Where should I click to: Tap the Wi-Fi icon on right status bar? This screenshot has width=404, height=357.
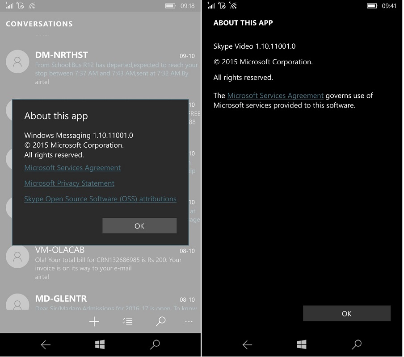[x=233, y=5]
